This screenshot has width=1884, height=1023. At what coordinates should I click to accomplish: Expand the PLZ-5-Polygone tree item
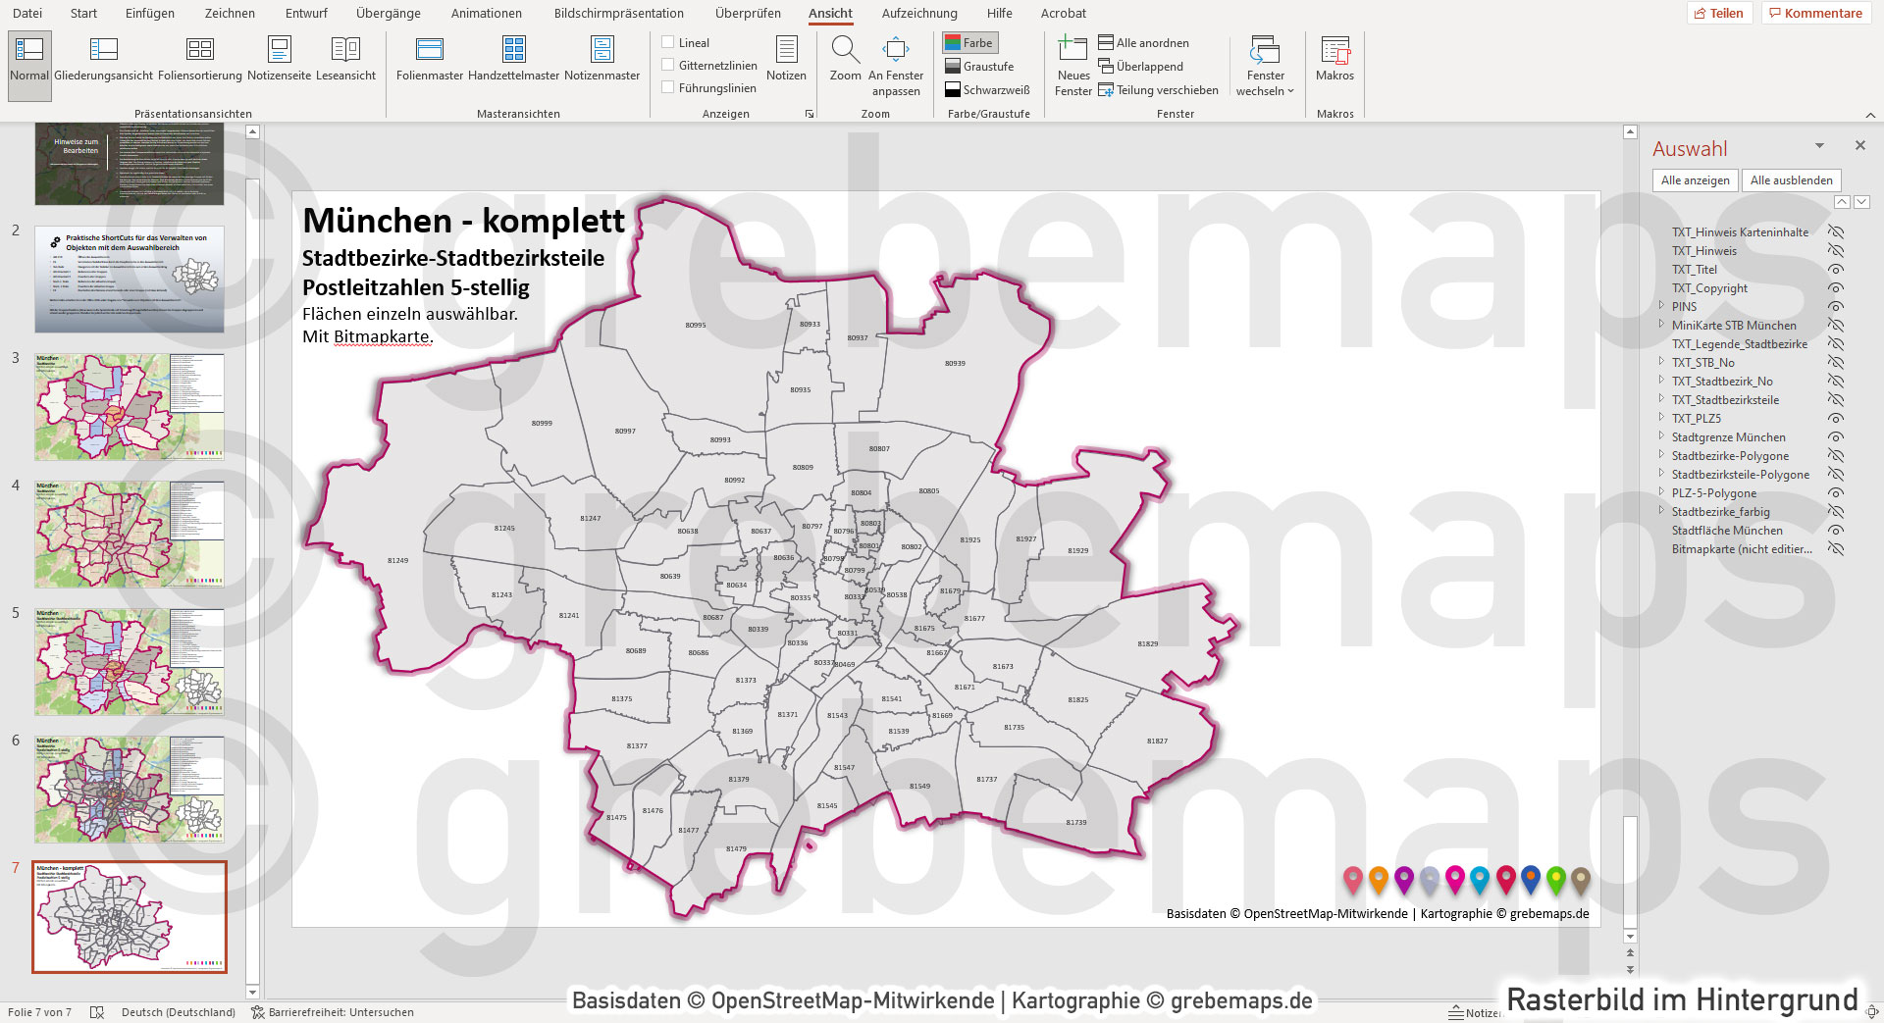(x=1660, y=492)
